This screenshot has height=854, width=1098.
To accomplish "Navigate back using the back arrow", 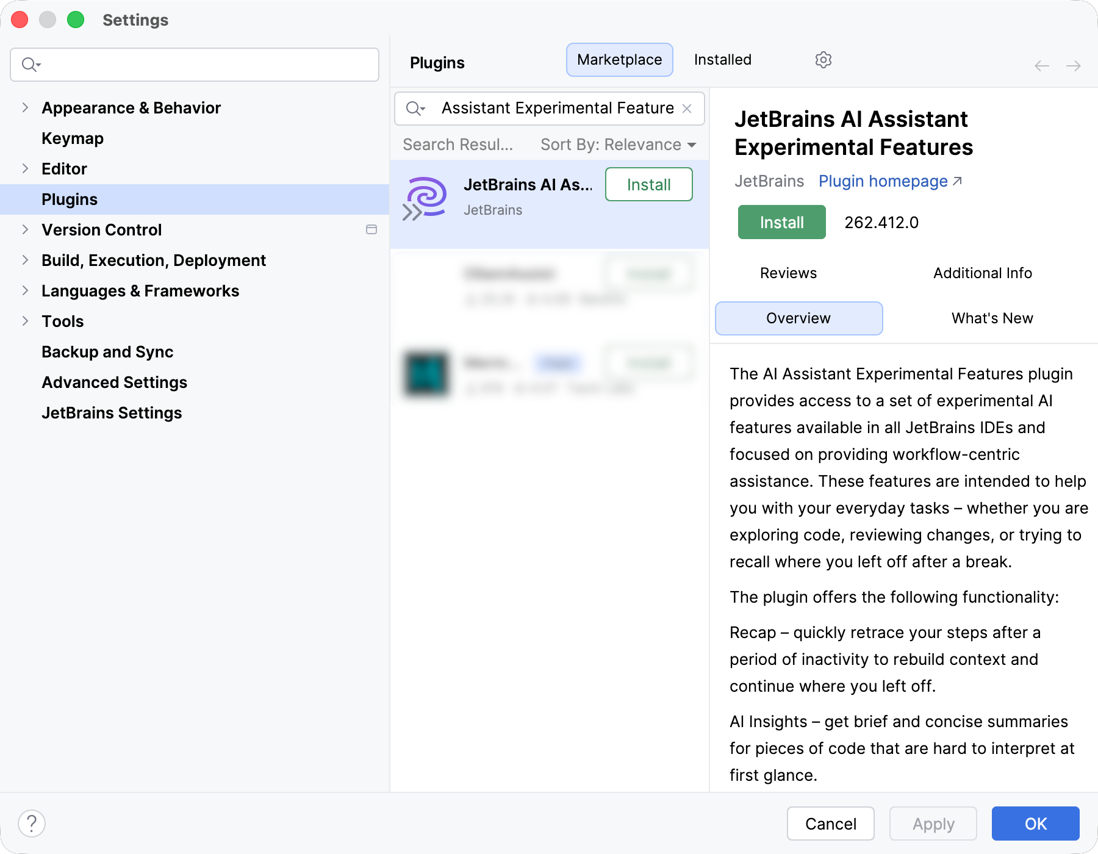I will click(1041, 66).
